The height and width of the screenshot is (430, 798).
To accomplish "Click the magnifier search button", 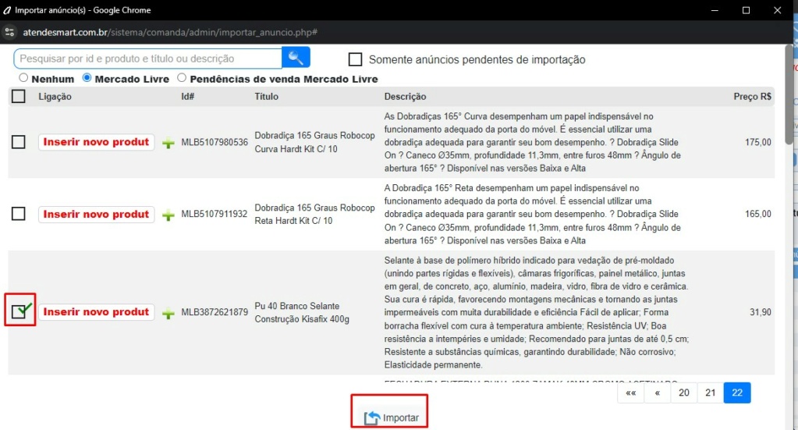I will tap(296, 58).
